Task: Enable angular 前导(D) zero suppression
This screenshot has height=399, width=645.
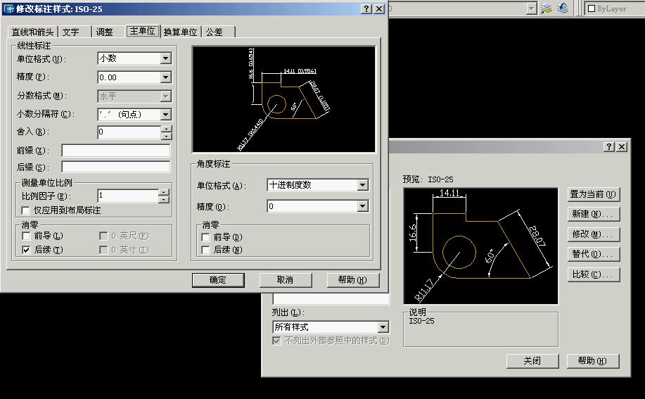Action: click(x=205, y=237)
